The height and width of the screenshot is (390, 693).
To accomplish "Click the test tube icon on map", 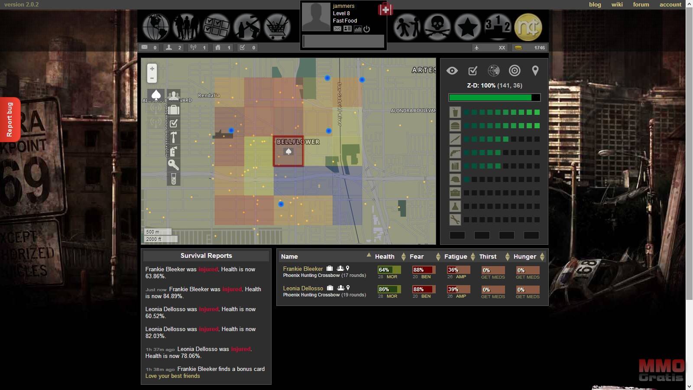I will (174, 179).
